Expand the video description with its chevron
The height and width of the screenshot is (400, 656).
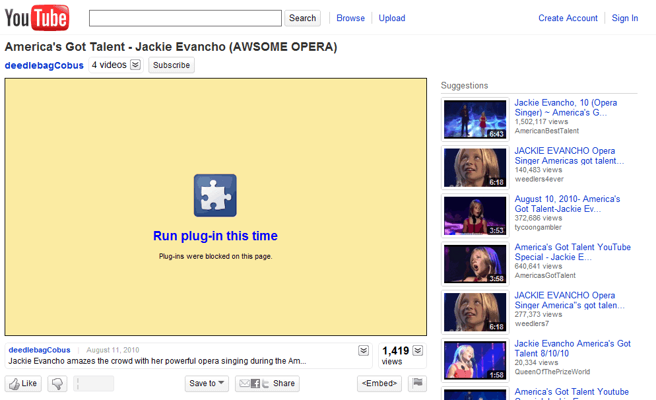(x=363, y=350)
